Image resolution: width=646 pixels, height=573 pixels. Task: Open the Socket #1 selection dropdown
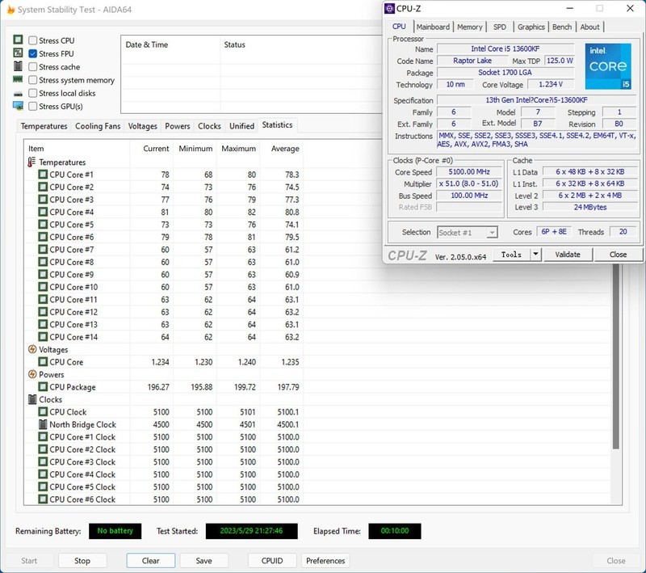[x=491, y=233]
